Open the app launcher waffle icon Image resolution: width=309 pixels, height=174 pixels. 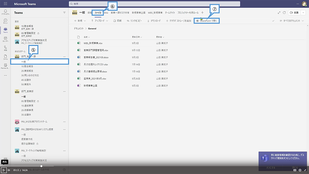click(x=5, y=4)
